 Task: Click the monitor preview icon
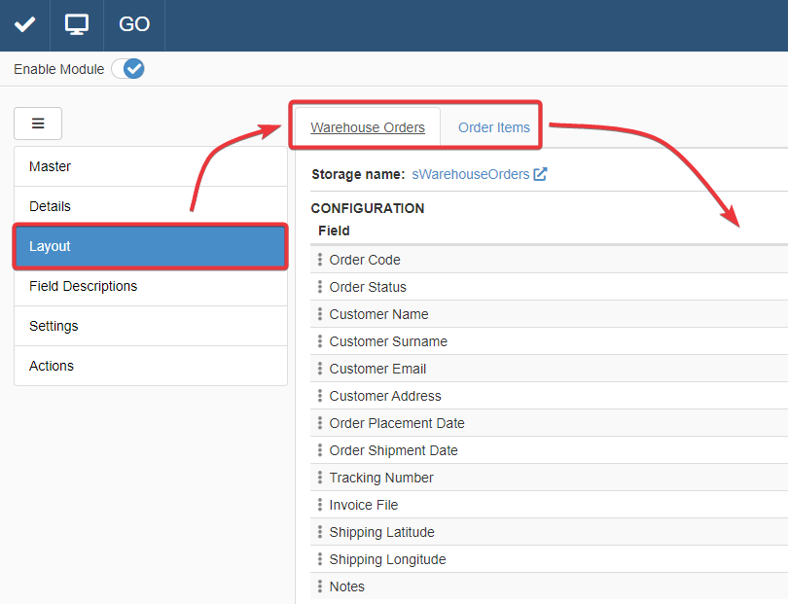pos(77,25)
